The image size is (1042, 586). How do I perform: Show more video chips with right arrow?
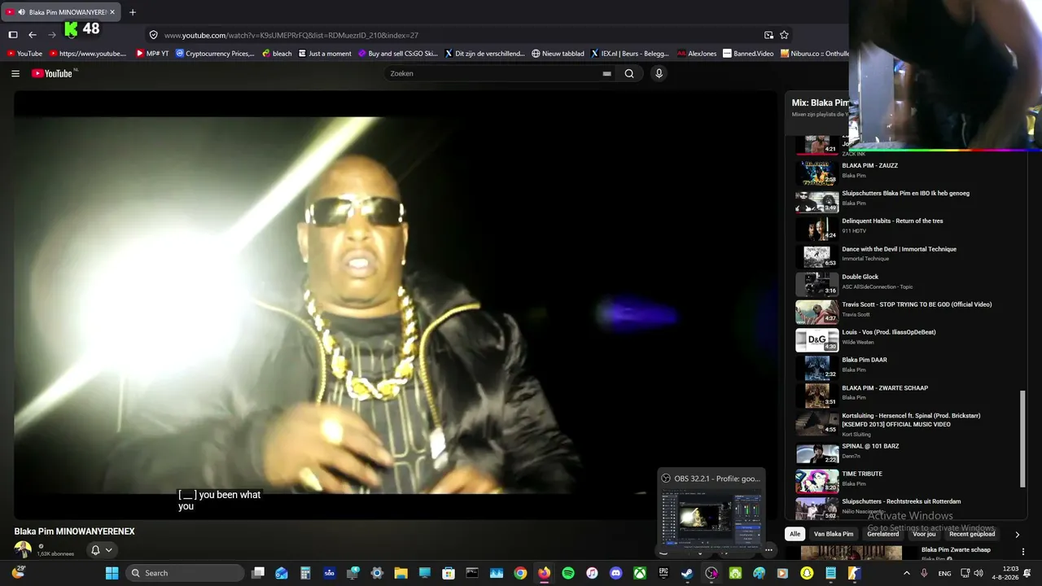pos(1017,534)
